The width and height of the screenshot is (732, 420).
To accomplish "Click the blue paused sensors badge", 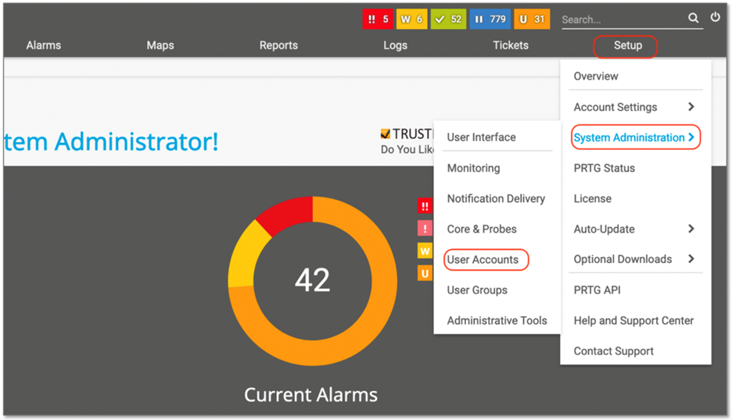I will pyautogui.click(x=490, y=20).
